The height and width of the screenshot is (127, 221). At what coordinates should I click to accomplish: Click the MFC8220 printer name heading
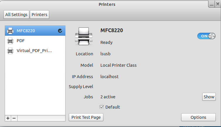click(112, 30)
